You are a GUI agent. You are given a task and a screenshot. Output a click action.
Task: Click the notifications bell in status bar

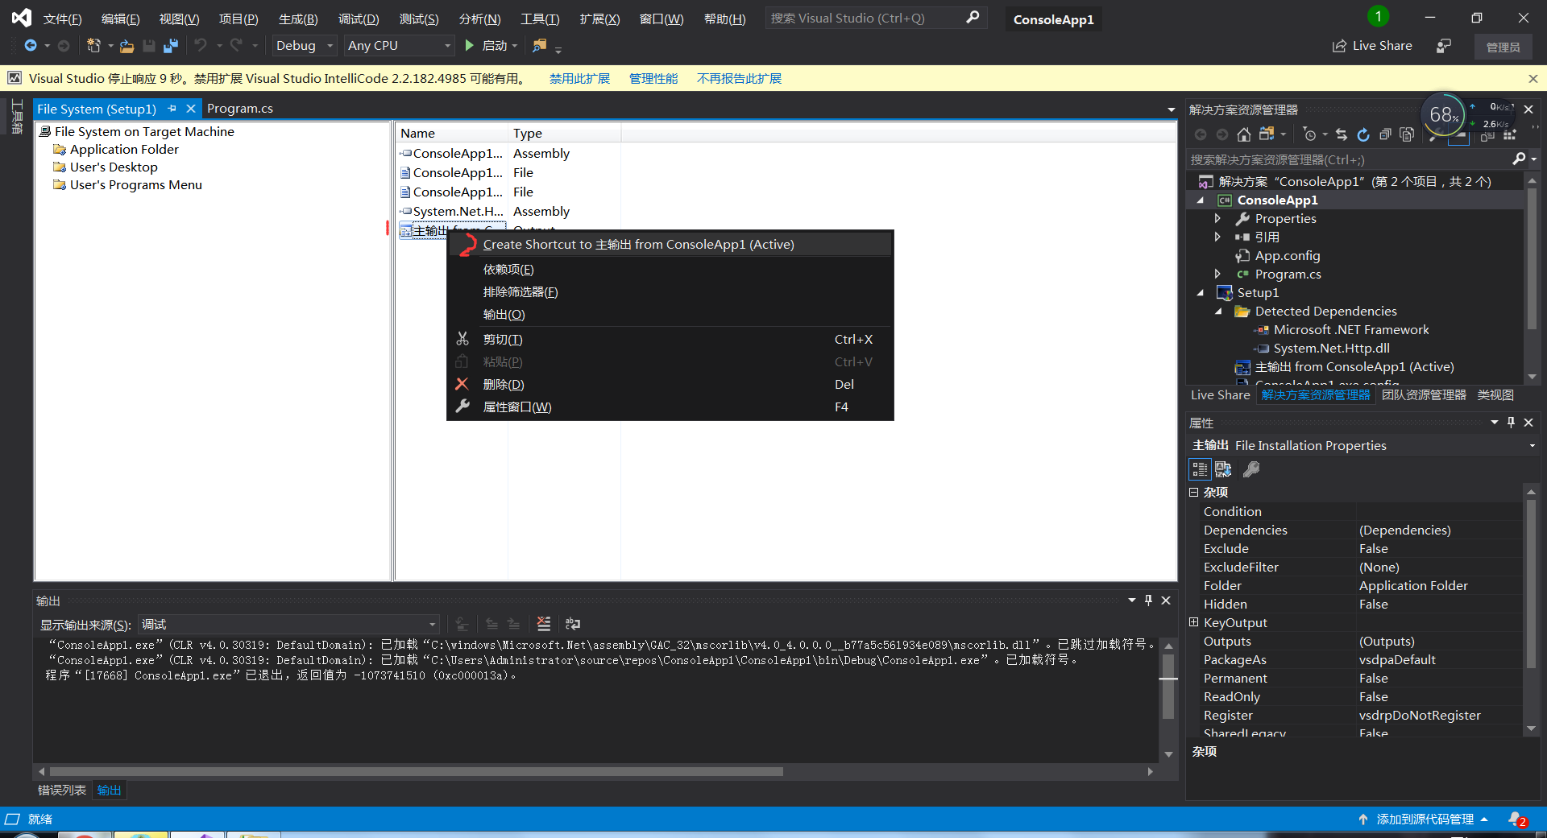click(1517, 819)
